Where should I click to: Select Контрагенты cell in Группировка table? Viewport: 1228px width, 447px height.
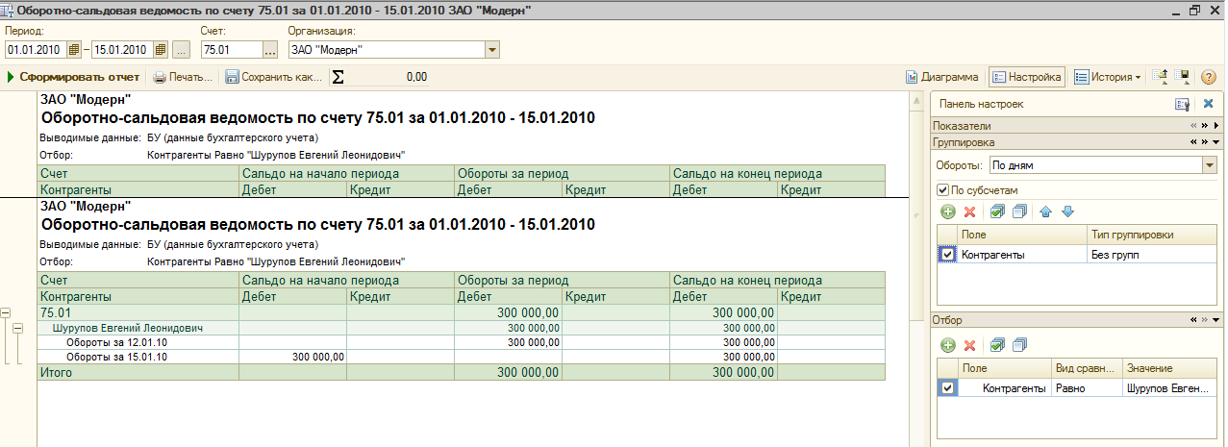click(x=1022, y=255)
